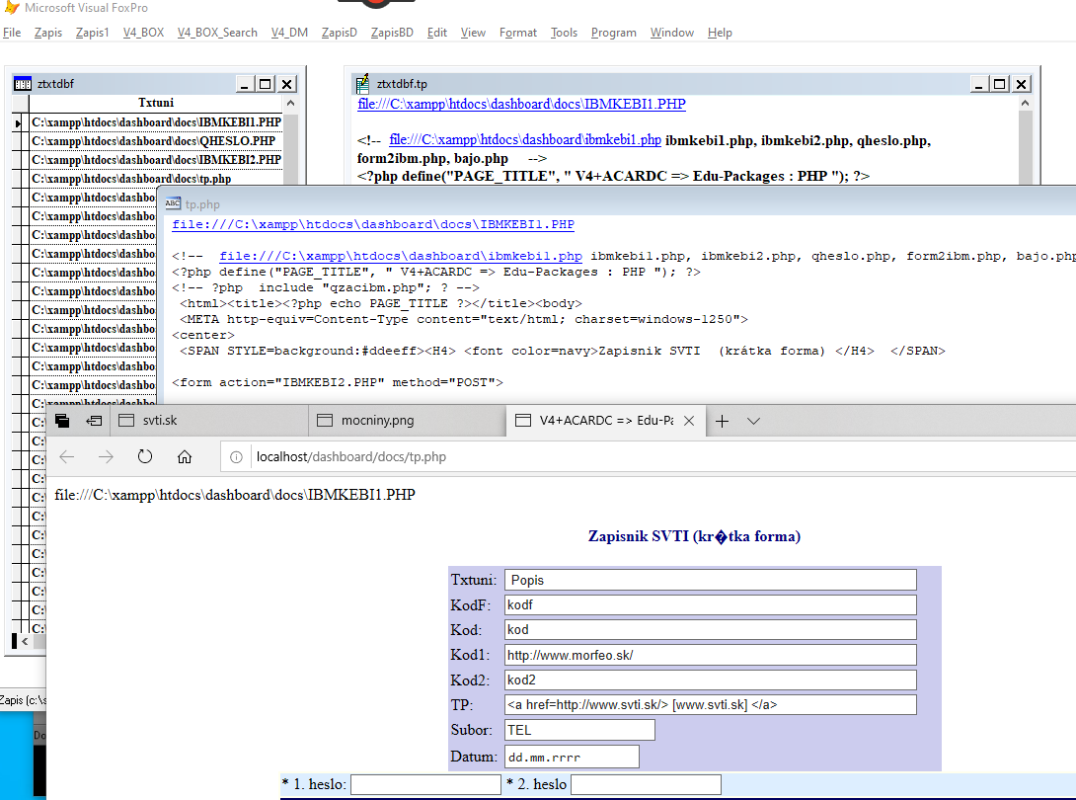Click the Edge back navigation arrow
The height and width of the screenshot is (800, 1076).
[67, 456]
